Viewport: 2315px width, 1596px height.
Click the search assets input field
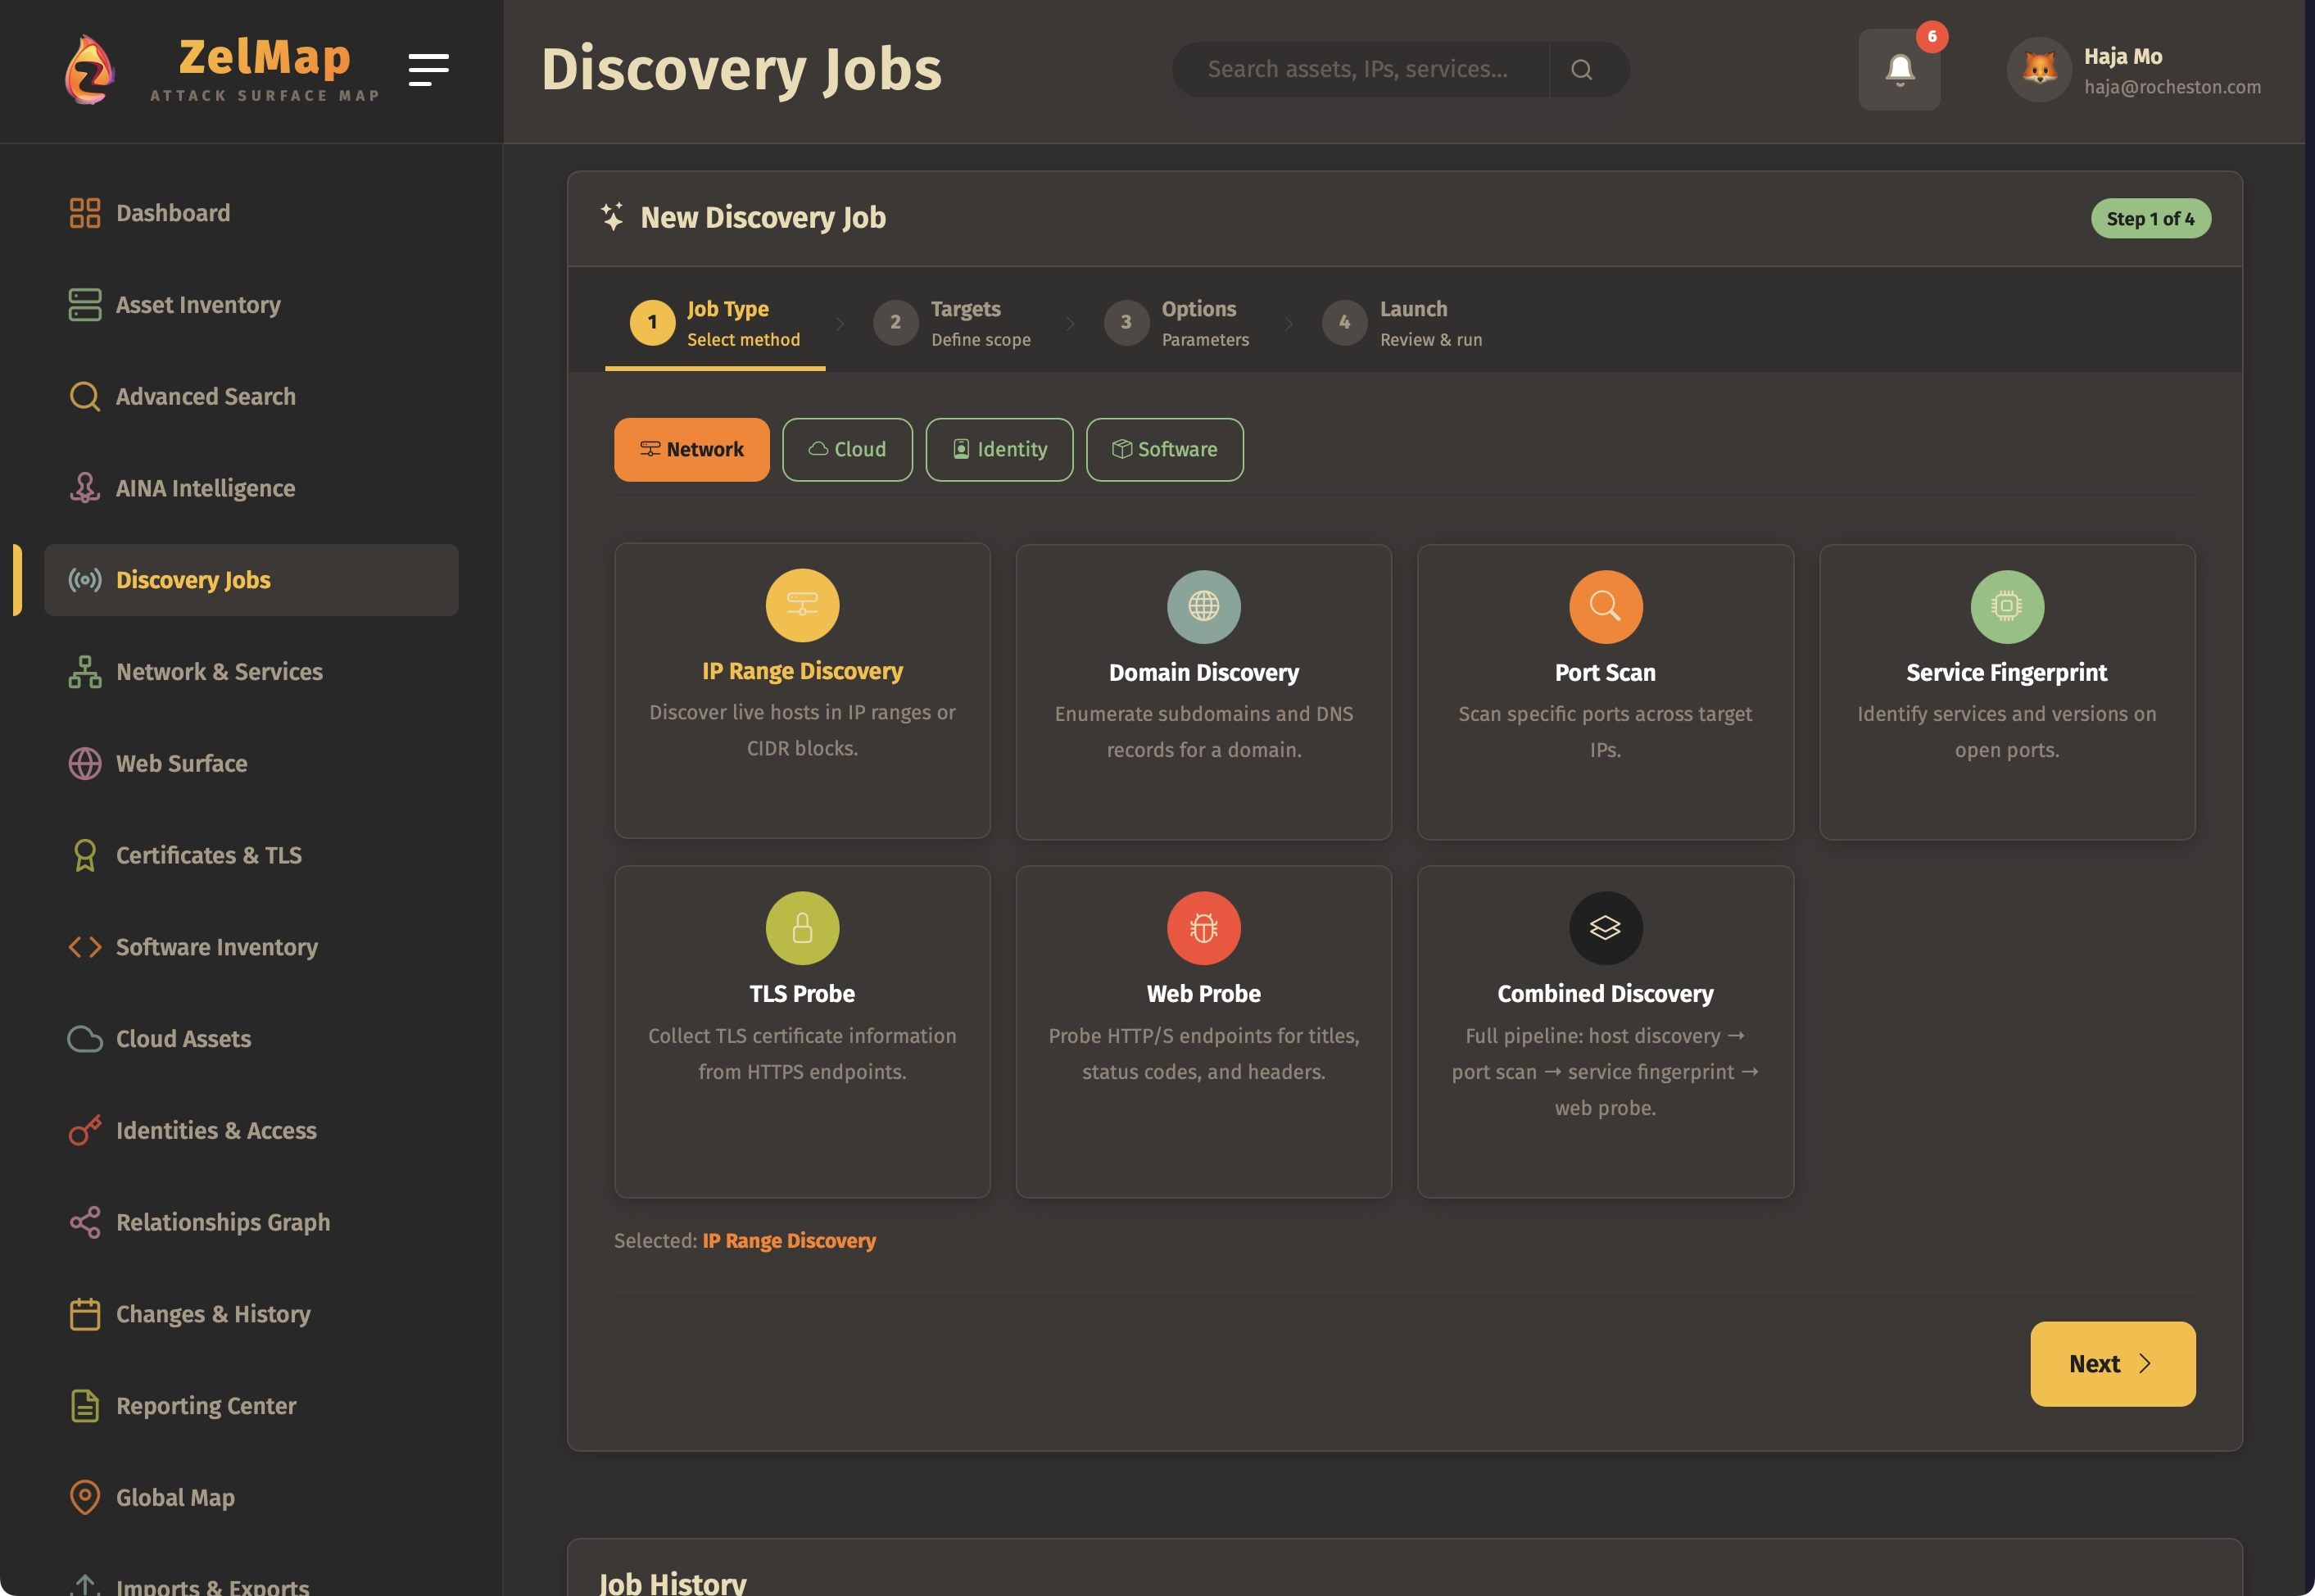click(x=1359, y=69)
